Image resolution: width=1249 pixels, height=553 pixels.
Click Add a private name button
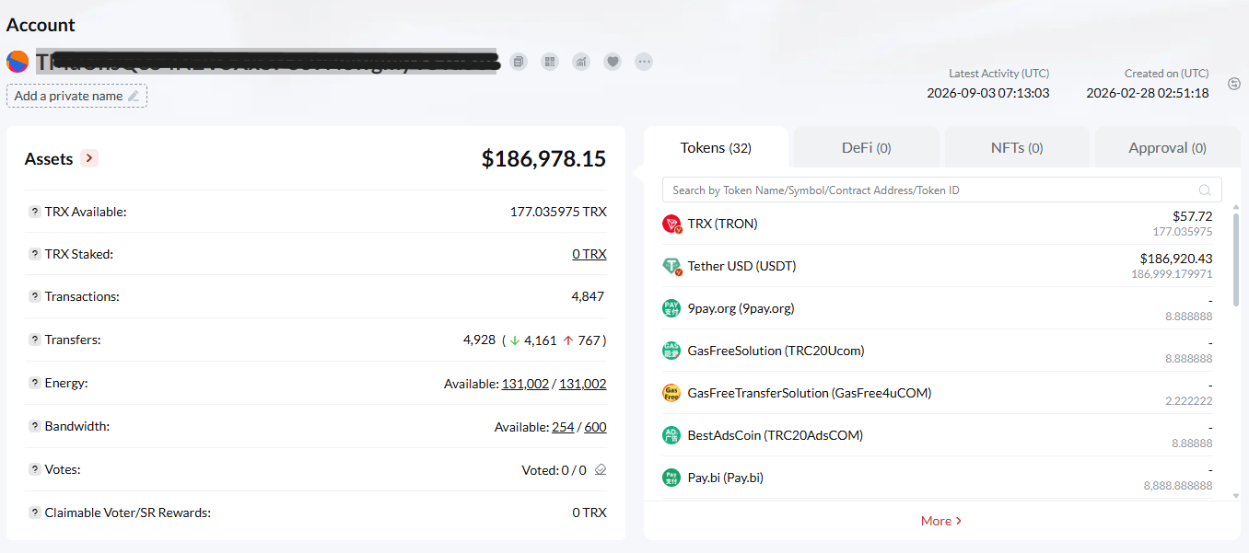[76, 96]
